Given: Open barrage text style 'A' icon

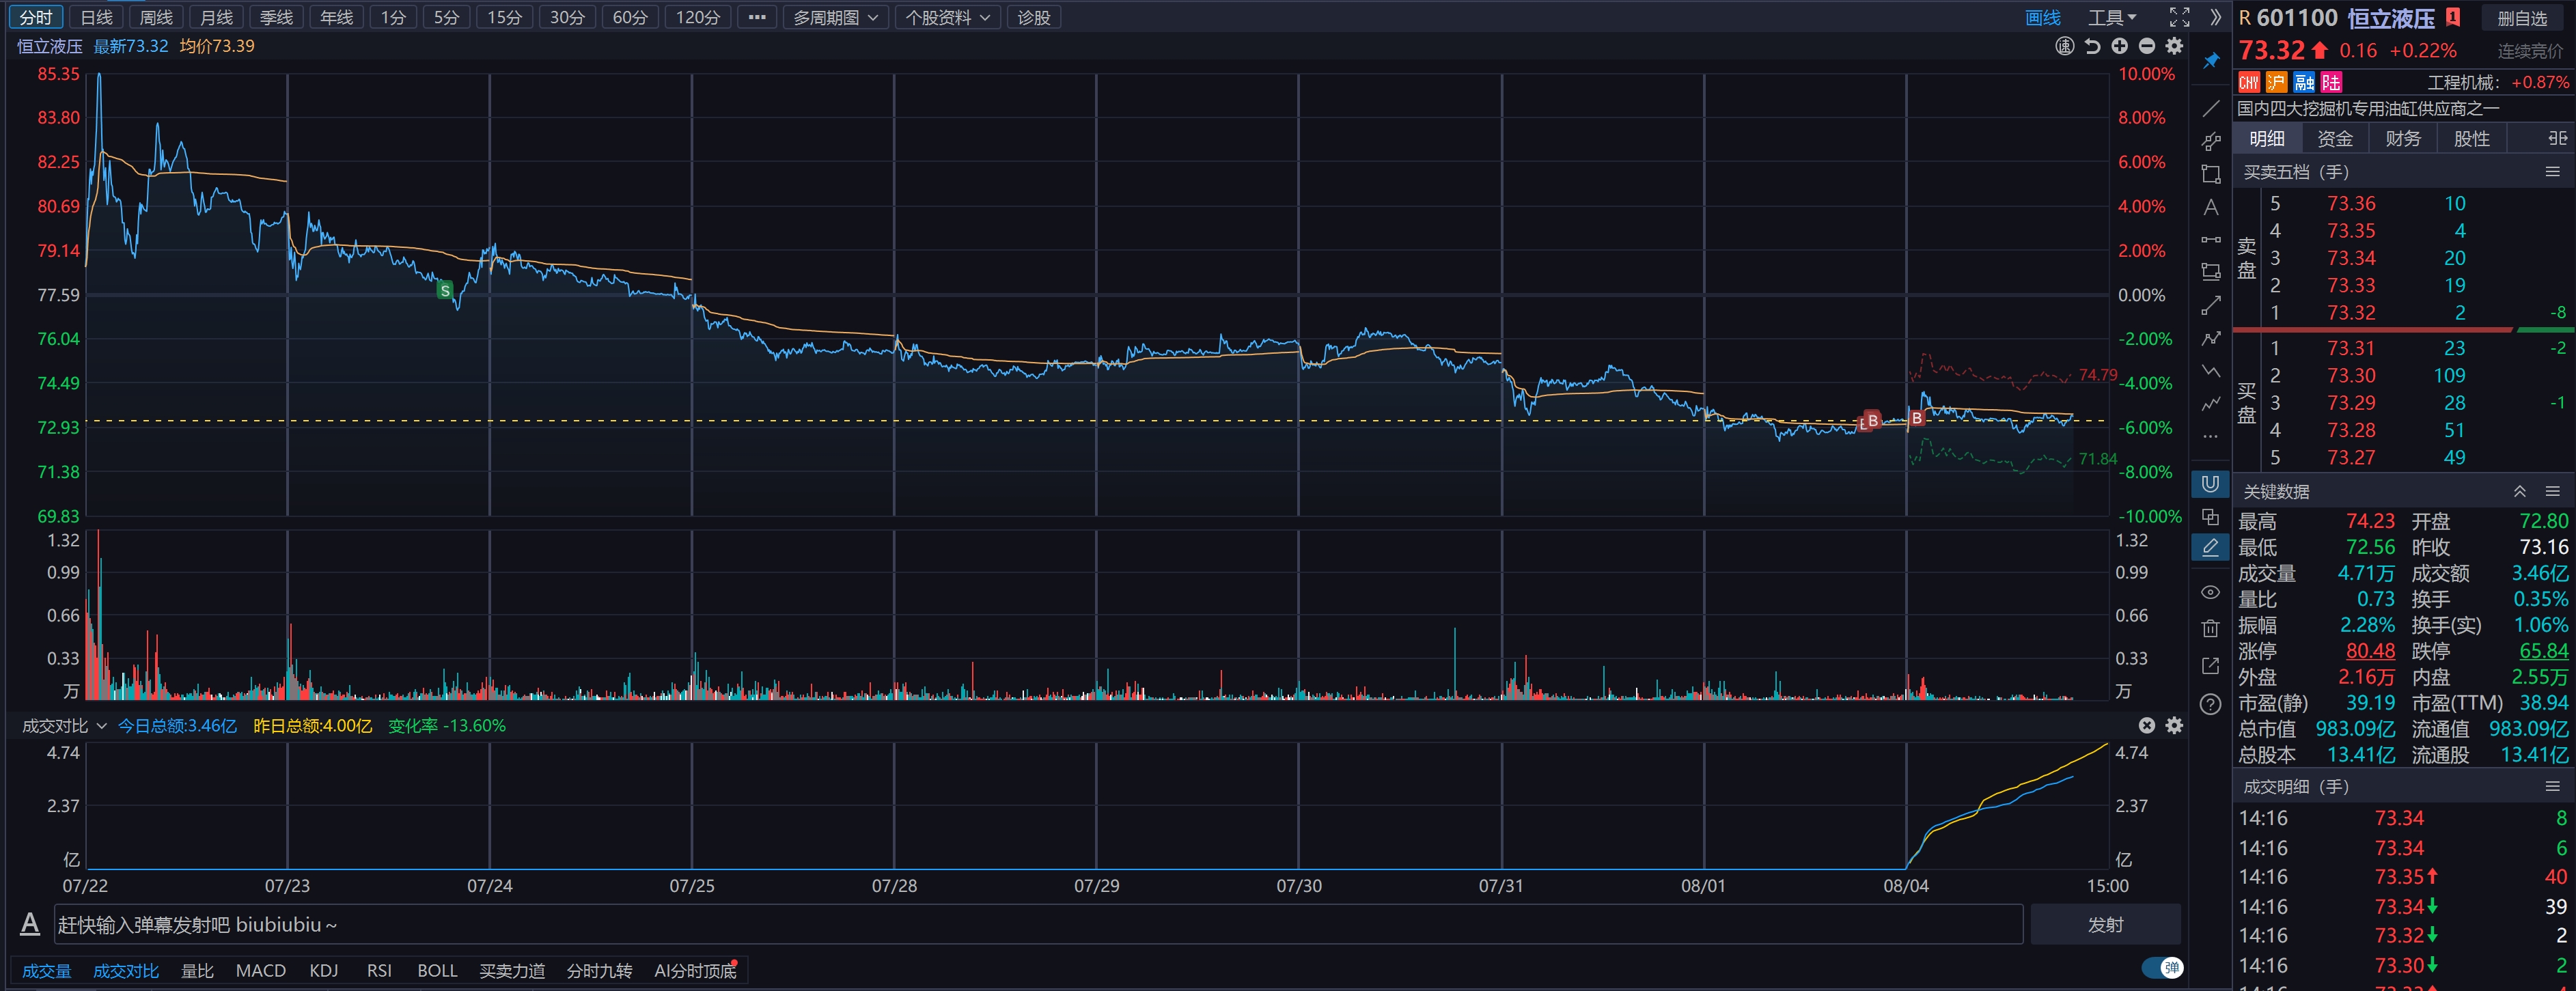Looking at the screenshot, I should [30, 925].
